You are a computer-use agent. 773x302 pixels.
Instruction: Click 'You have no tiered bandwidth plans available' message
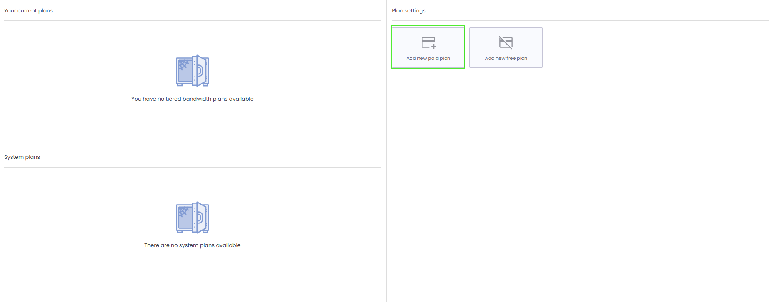193,99
